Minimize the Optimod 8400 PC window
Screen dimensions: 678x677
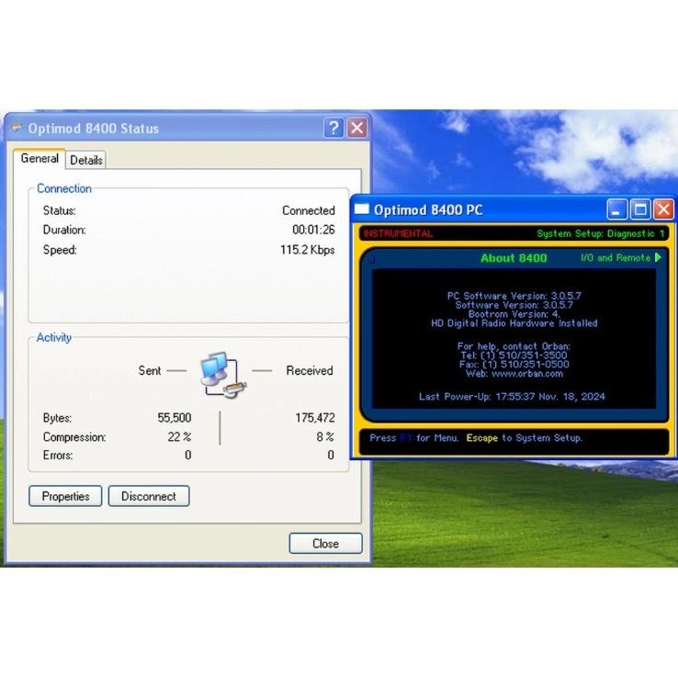click(x=618, y=209)
